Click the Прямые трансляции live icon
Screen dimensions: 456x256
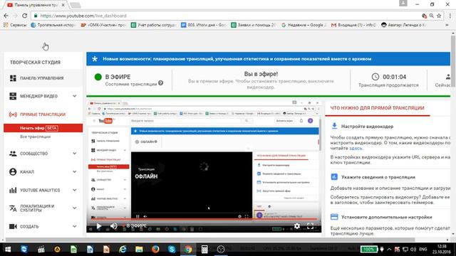13,114
